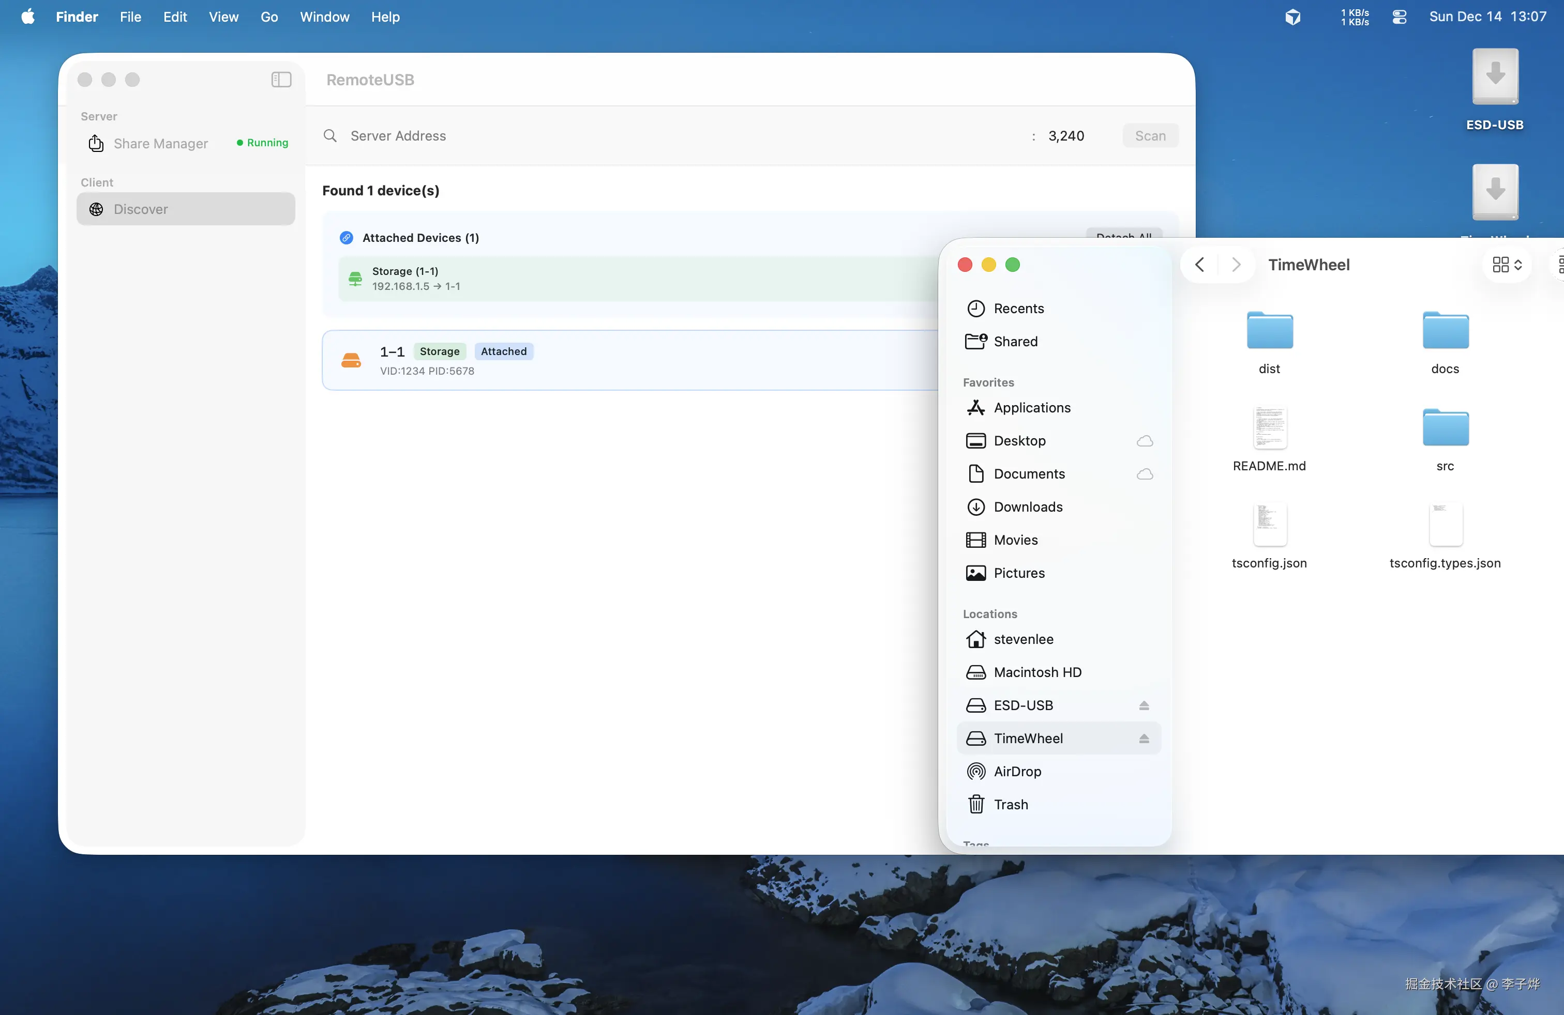Eject the ESD-USB volume
Image resolution: width=1564 pixels, height=1015 pixels.
coord(1144,705)
